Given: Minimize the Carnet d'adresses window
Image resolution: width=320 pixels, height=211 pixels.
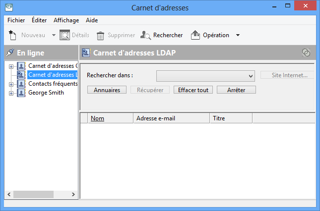Looking at the screenshot, I should (x=274, y=6).
